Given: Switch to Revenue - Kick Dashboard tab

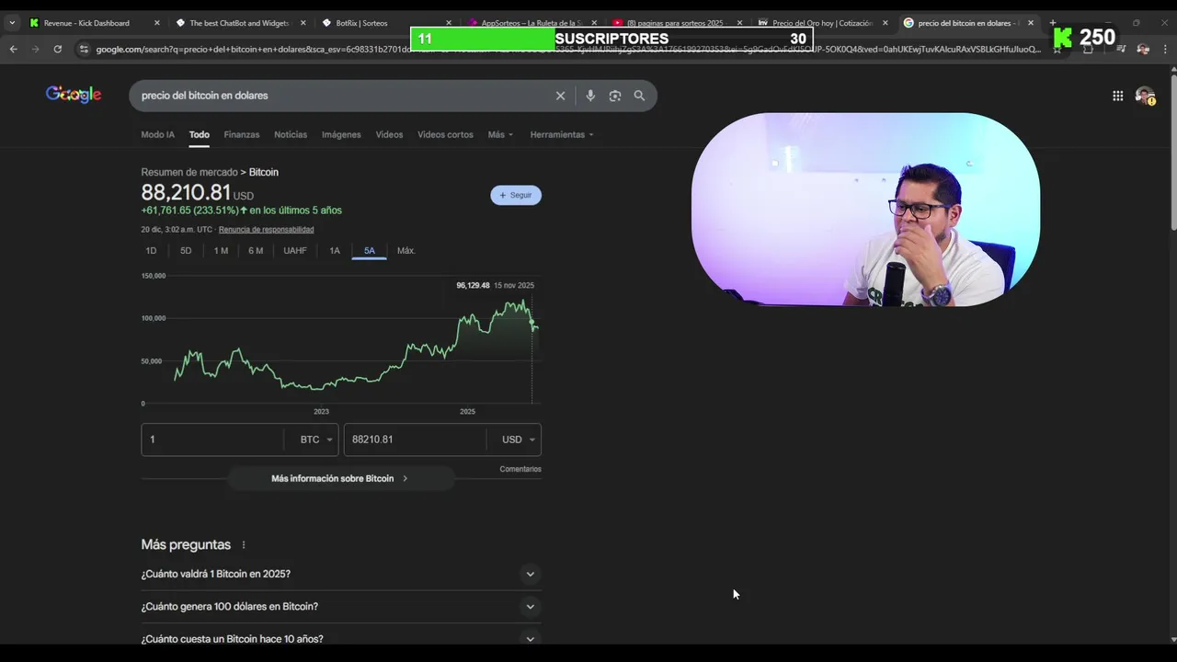Looking at the screenshot, I should pos(87,23).
